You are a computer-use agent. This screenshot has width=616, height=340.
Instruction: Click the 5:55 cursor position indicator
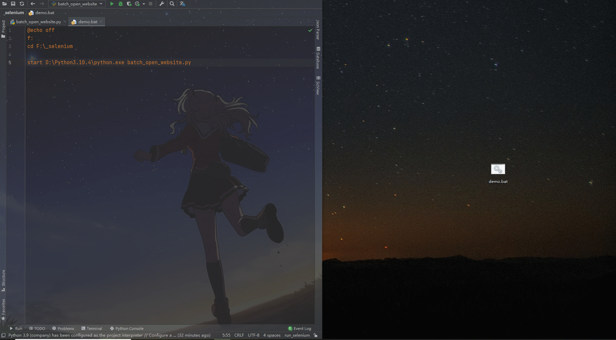(x=226, y=335)
